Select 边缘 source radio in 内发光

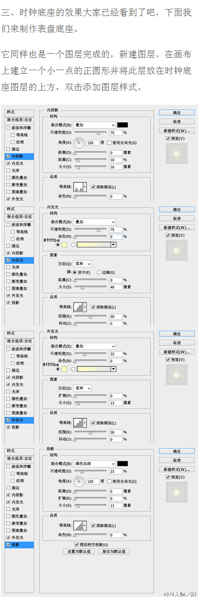tap(98, 272)
